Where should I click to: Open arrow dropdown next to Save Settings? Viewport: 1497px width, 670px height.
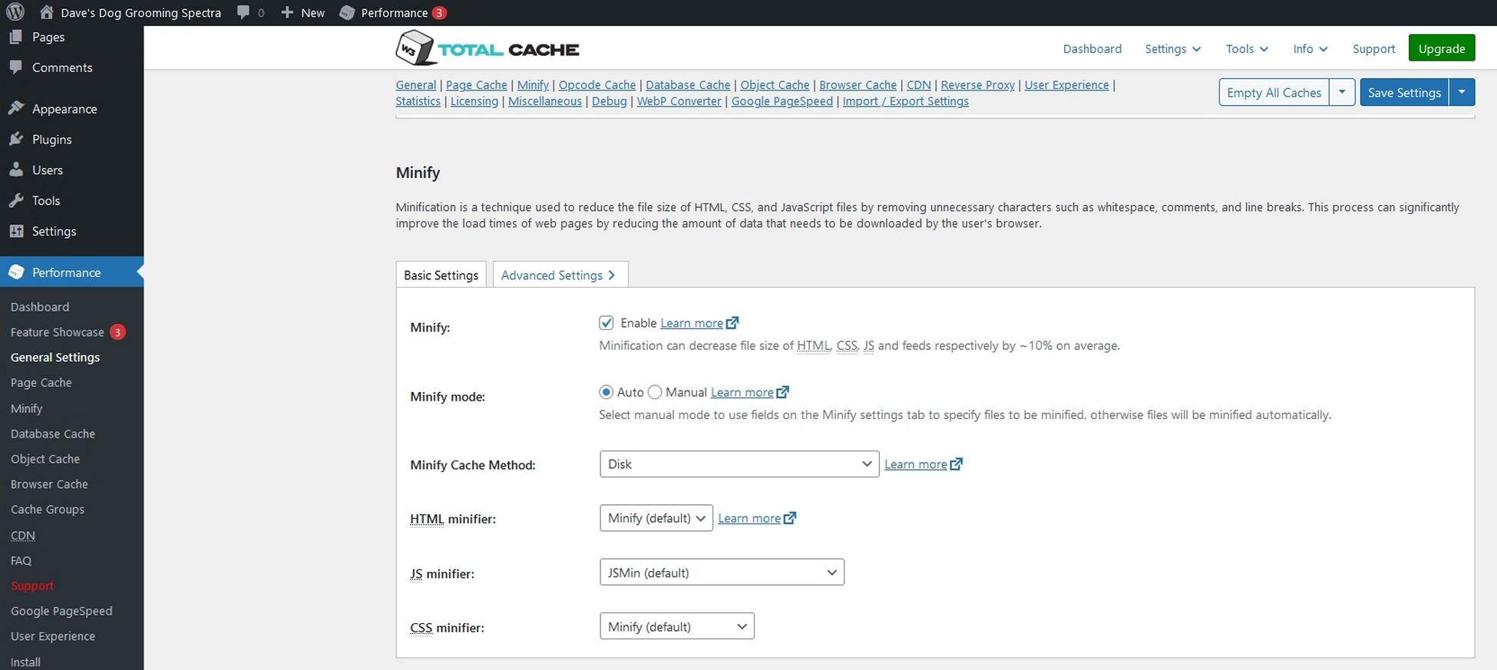(x=1462, y=92)
